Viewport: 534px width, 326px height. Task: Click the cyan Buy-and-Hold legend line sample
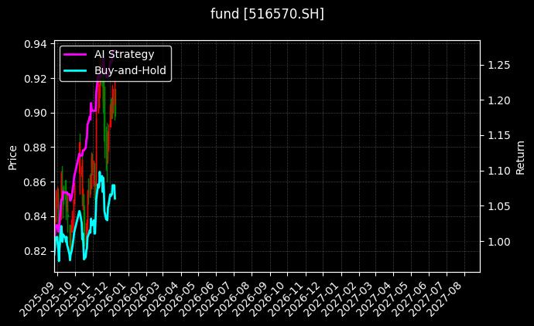[x=75, y=70]
